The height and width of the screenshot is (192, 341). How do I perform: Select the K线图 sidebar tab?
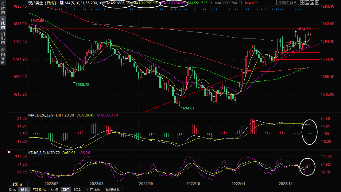[x=3, y=23]
